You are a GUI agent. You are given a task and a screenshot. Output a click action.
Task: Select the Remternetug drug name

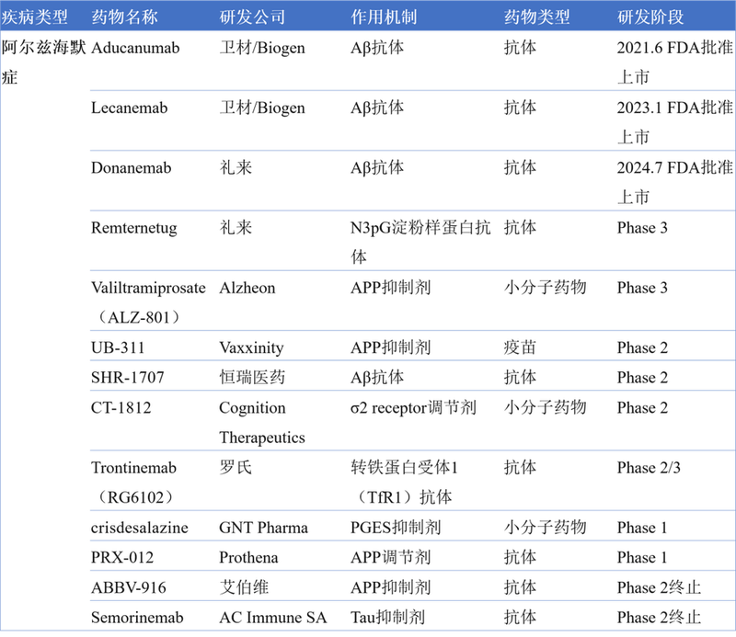pos(133,228)
